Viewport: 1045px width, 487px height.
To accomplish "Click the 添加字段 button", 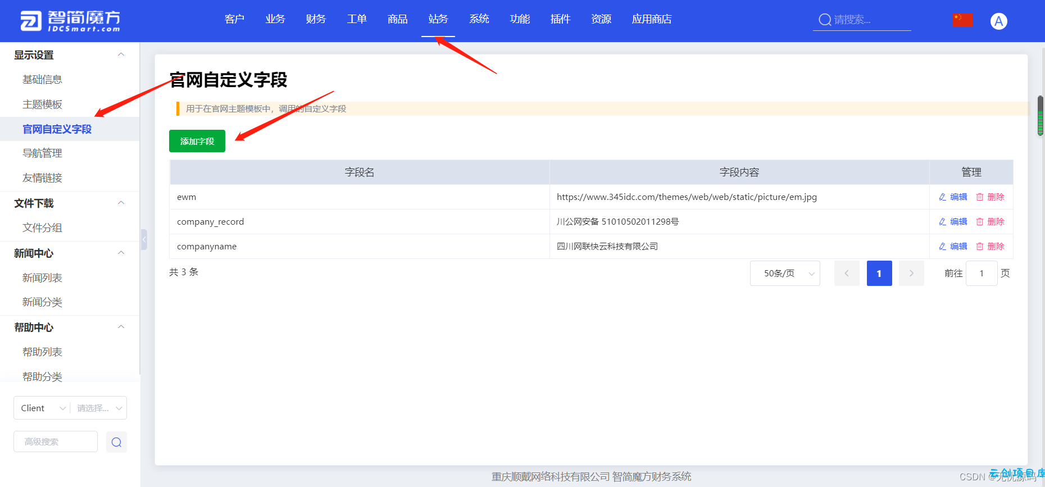I will click(x=197, y=141).
